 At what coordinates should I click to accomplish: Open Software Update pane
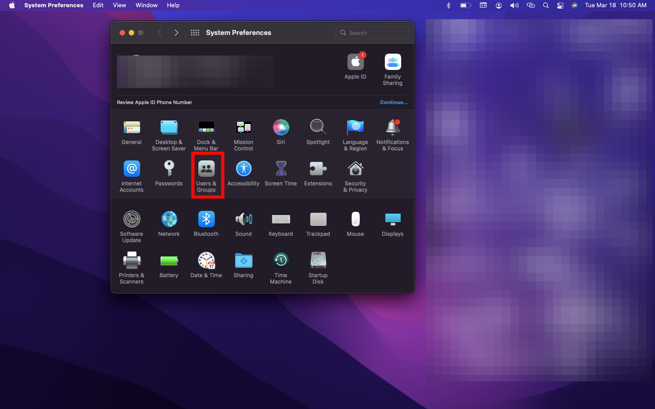pos(131,227)
